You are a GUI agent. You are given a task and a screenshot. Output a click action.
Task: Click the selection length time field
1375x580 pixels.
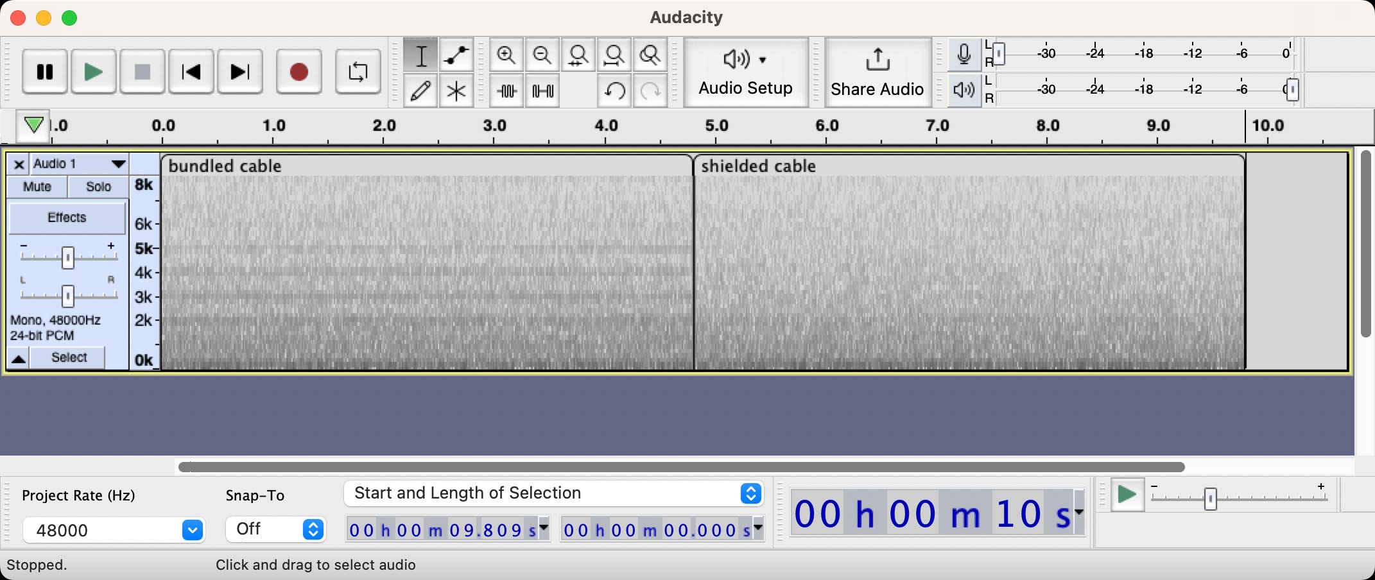(x=657, y=530)
